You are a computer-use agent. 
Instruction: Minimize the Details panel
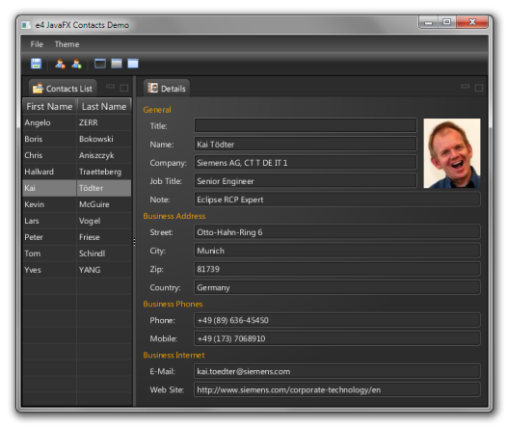coord(465,87)
